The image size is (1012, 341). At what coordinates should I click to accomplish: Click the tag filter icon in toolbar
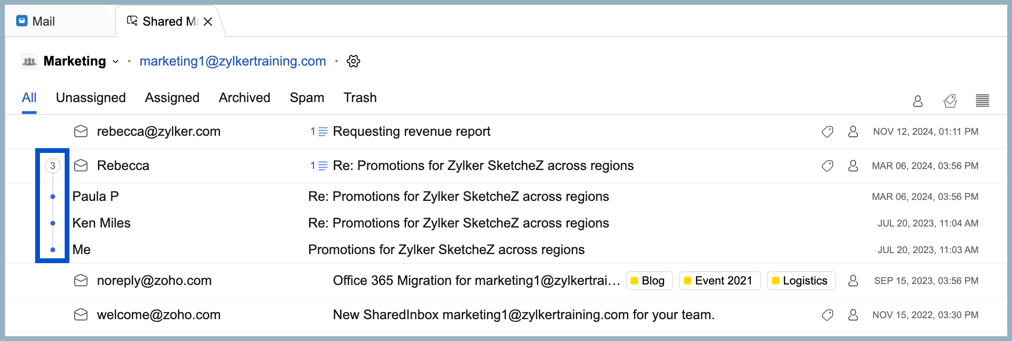[x=950, y=101]
